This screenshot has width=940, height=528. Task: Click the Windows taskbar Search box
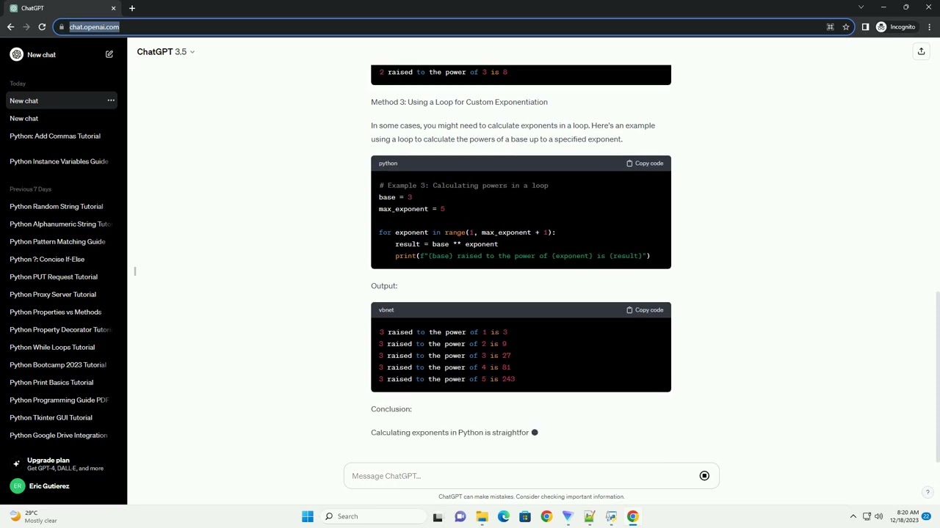[x=372, y=516]
